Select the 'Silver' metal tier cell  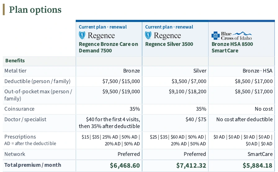tap(200, 71)
